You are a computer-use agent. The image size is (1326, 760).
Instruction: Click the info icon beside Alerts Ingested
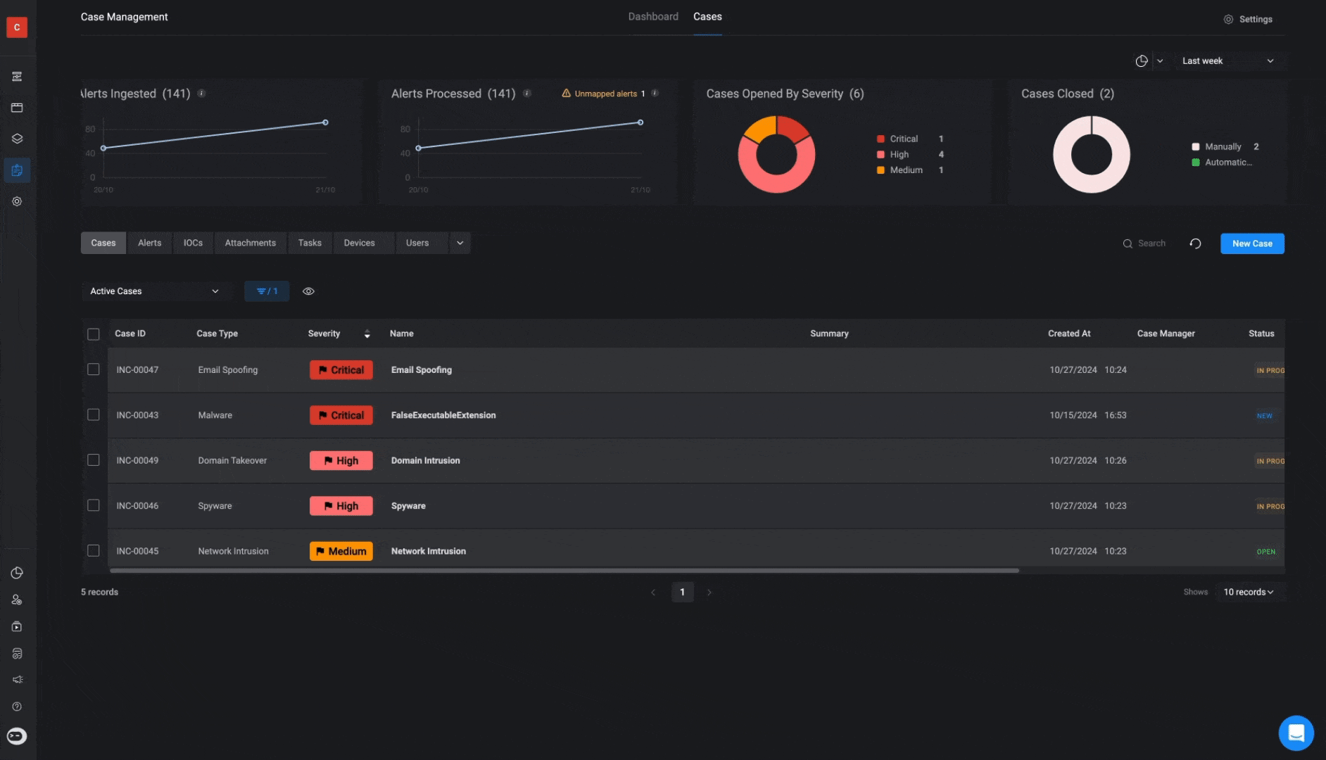click(201, 94)
